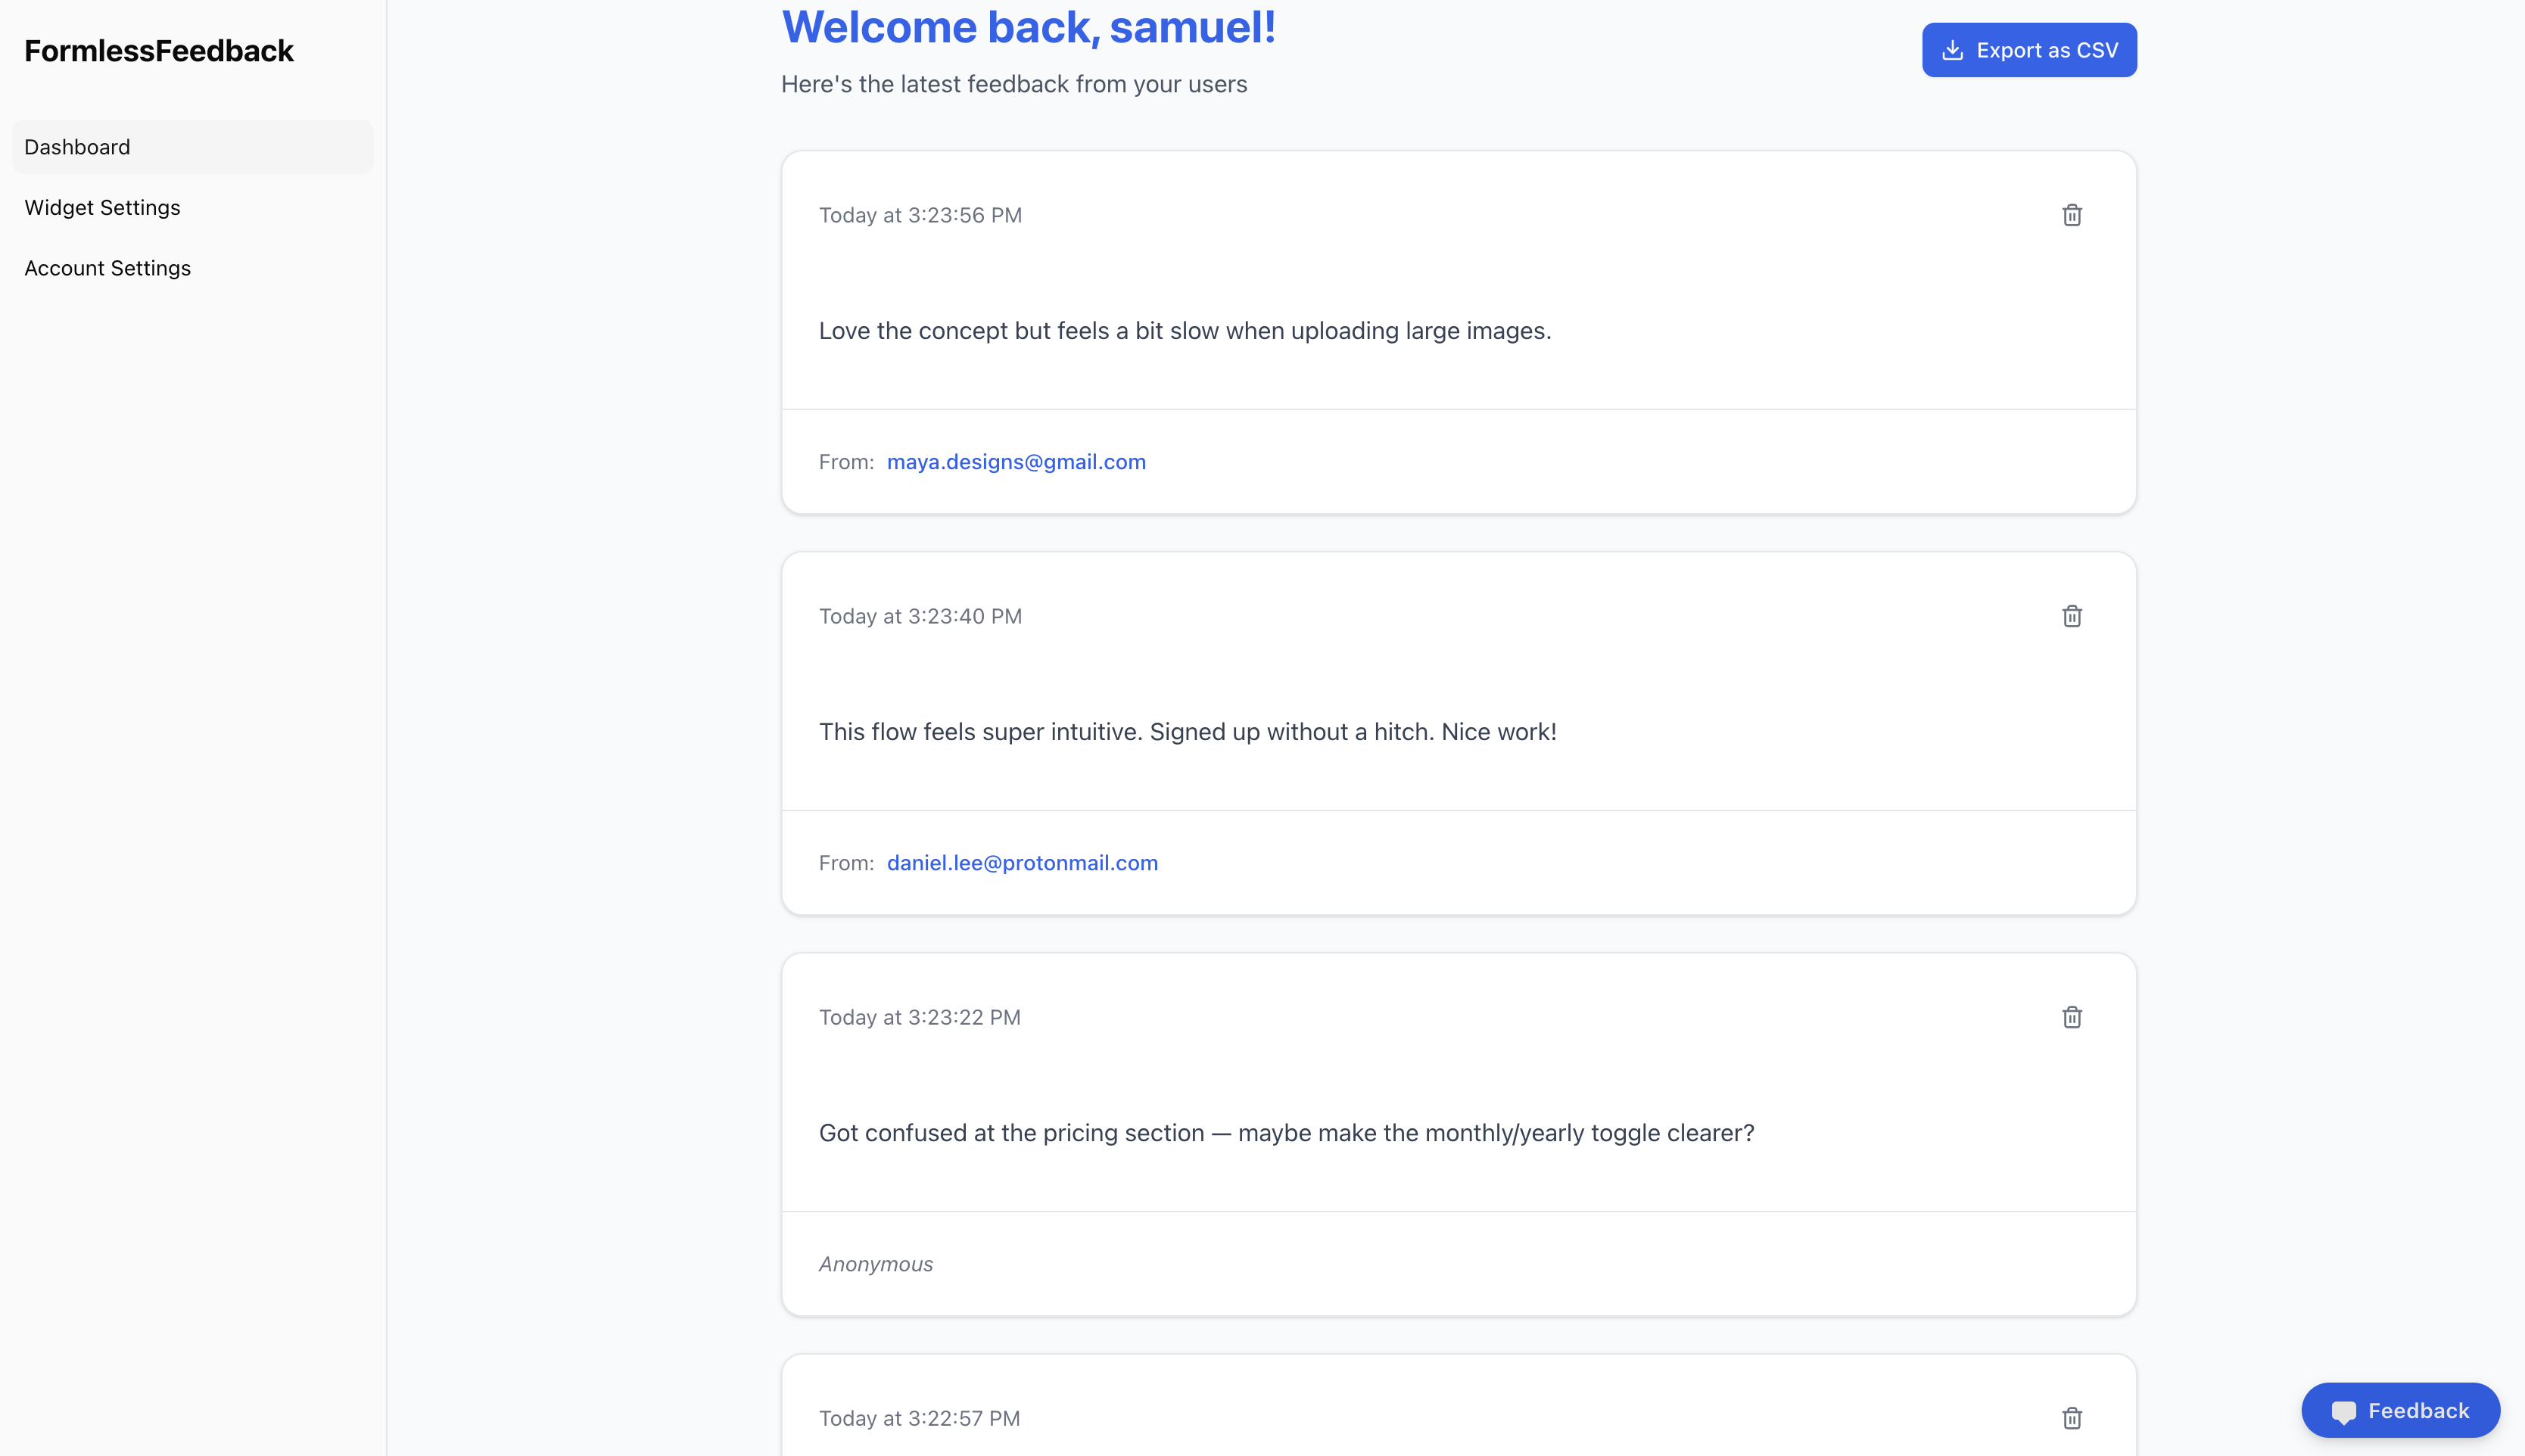This screenshot has width=2525, height=1456.
Task: Click 'Here's the latest feedback from your users'
Action: point(1014,84)
